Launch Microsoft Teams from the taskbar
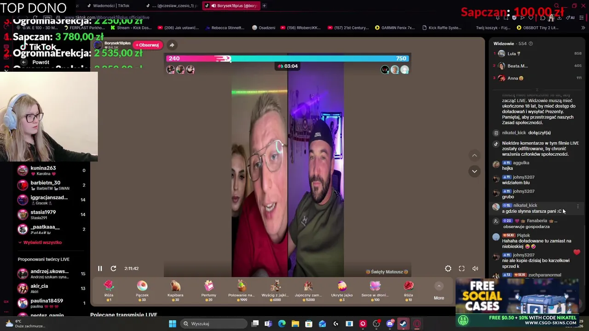 coord(268,324)
